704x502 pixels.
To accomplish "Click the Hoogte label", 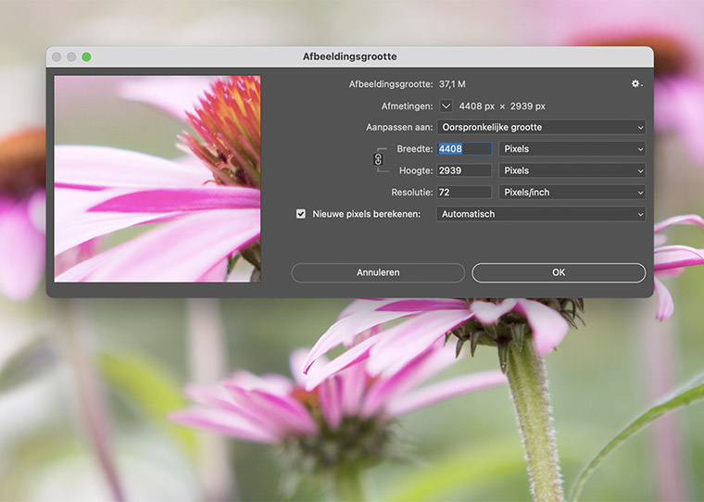I will [416, 170].
